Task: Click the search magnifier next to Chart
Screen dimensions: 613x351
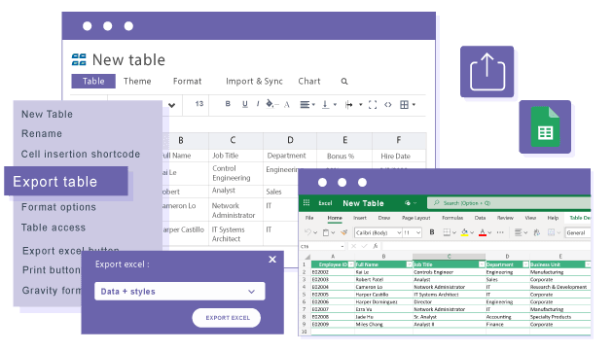Action: (344, 82)
